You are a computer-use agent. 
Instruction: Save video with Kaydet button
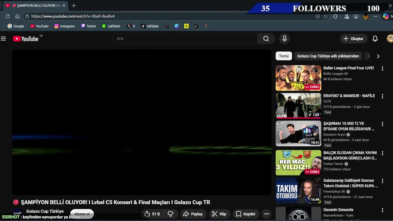tap(245, 214)
